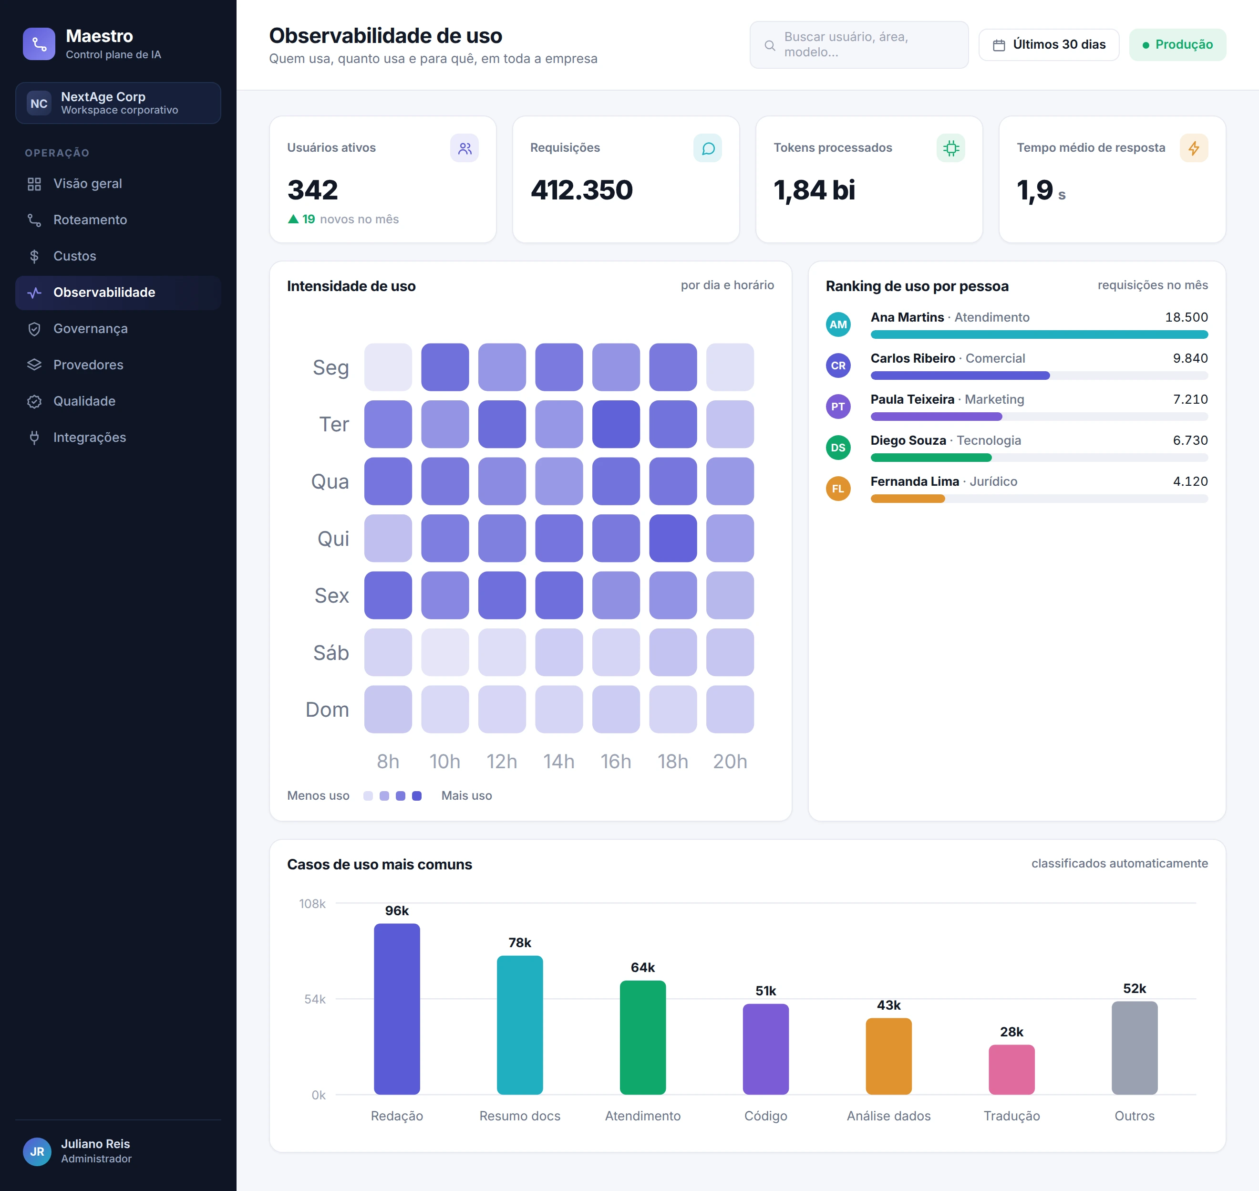1259x1191 pixels.
Task: Click Paula Teixeira's name in ranking
Action: [912, 399]
